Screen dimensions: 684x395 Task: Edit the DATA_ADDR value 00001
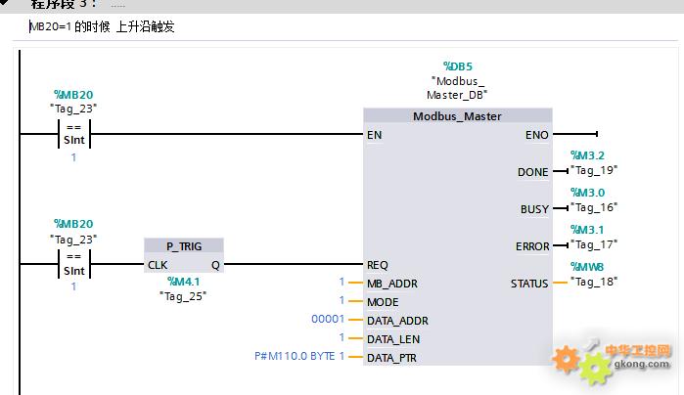tap(328, 320)
